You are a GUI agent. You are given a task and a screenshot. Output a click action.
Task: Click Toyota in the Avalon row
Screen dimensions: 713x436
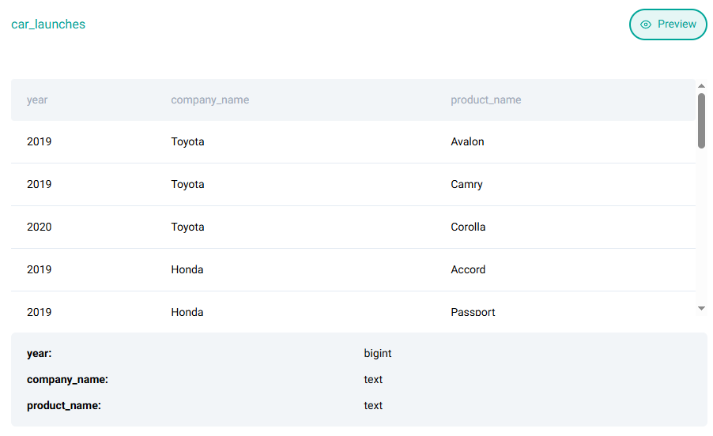point(188,141)
